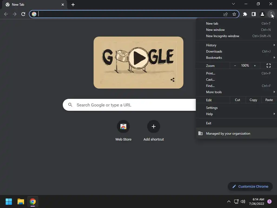Open the Extensions puzzle icon
The height and width of the screenshot is (208, 277).
245,14
